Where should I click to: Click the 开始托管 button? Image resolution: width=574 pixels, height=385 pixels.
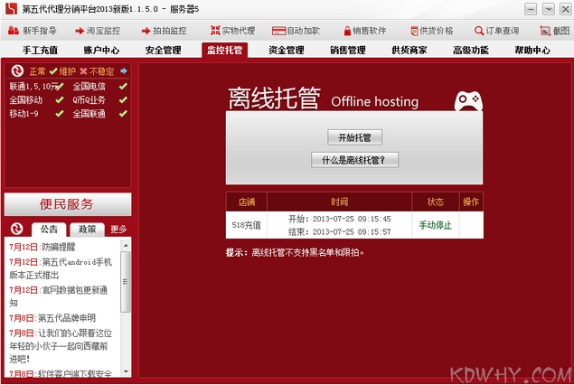[x=354, y=137]
